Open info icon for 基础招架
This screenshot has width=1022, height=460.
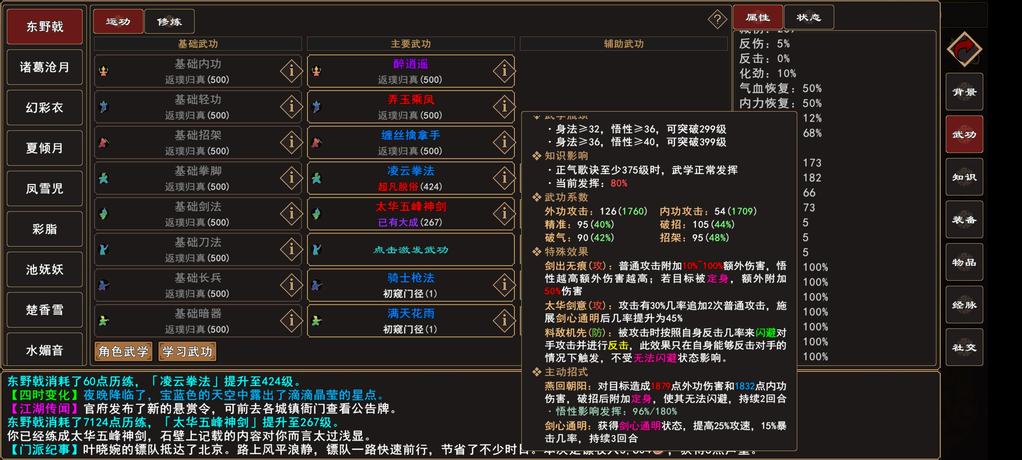point(291,142)
